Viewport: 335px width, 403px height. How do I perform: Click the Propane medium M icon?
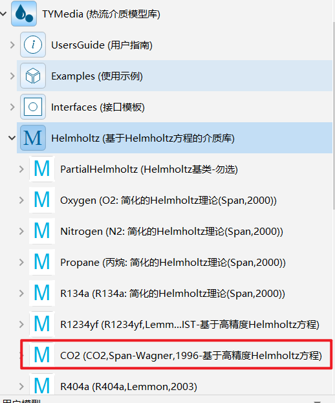(42, 262)
